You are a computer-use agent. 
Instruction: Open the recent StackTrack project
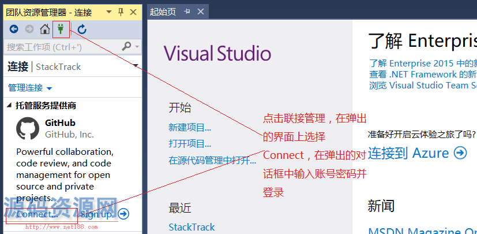(x=191, y=227)
